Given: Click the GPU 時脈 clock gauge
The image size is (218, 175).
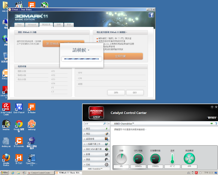Looking at the screenshot, I should click(x=138, y=159).
